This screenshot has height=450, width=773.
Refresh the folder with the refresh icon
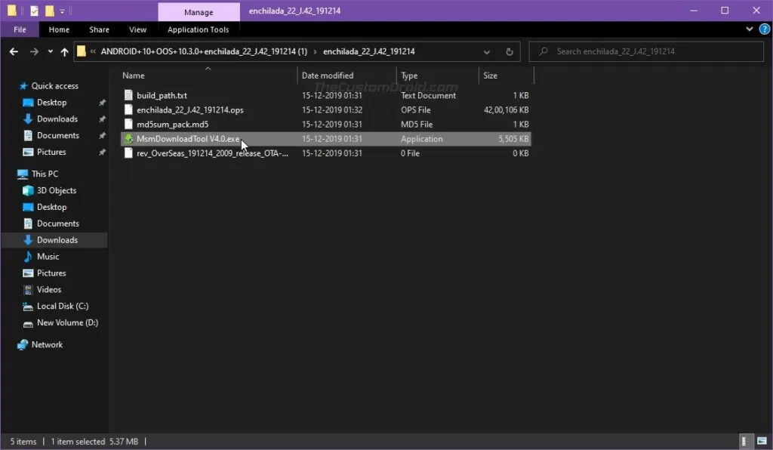coord(510,51)
